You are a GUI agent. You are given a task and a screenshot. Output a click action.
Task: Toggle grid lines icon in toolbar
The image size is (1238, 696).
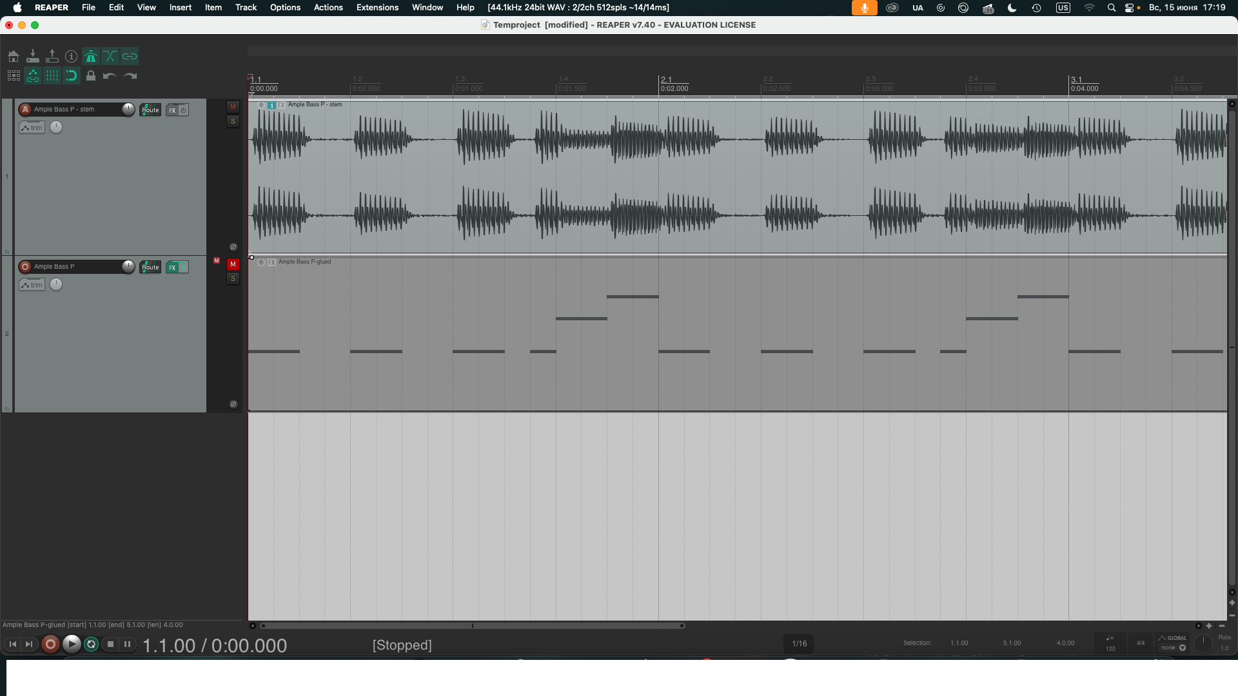coord(52,76)
